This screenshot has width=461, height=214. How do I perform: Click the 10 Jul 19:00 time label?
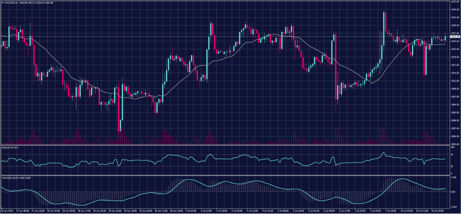click(438, 210)
